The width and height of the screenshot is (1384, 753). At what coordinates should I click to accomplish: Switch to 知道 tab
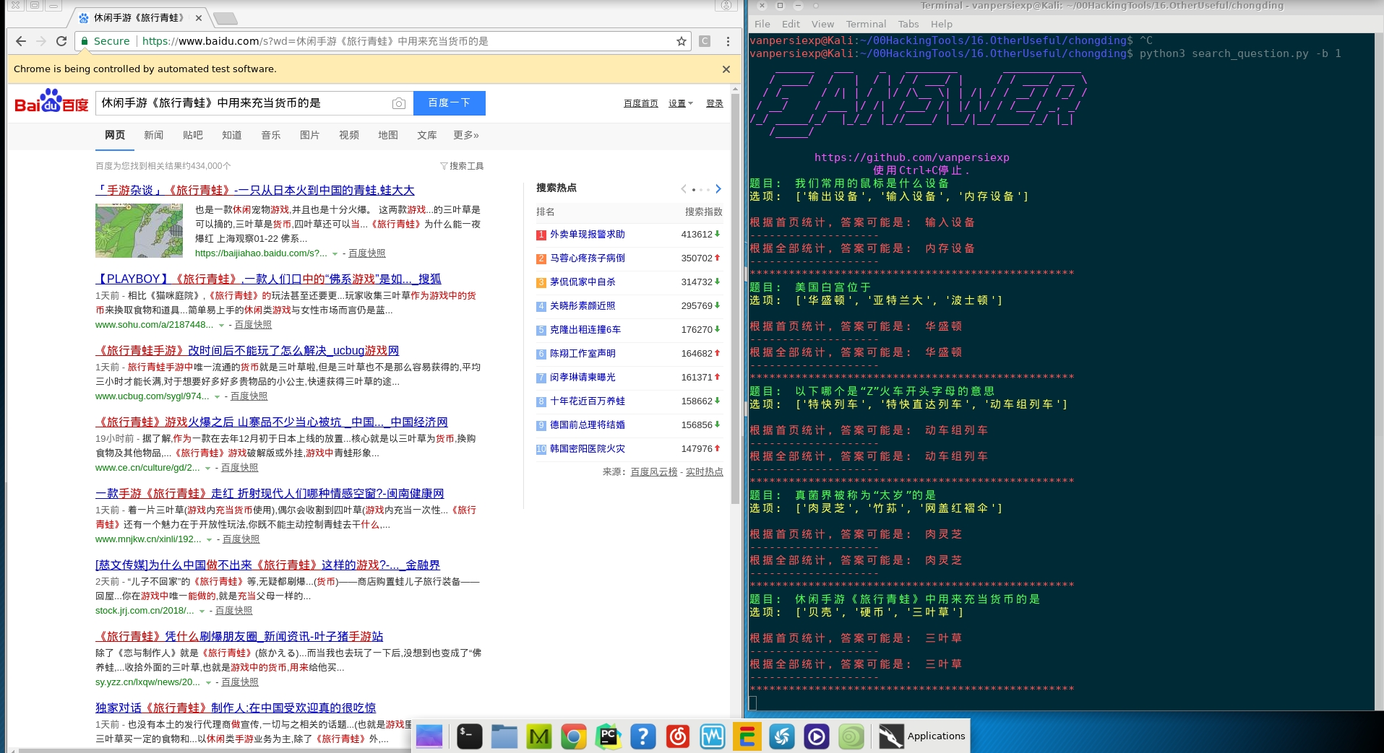click(231, 135)
